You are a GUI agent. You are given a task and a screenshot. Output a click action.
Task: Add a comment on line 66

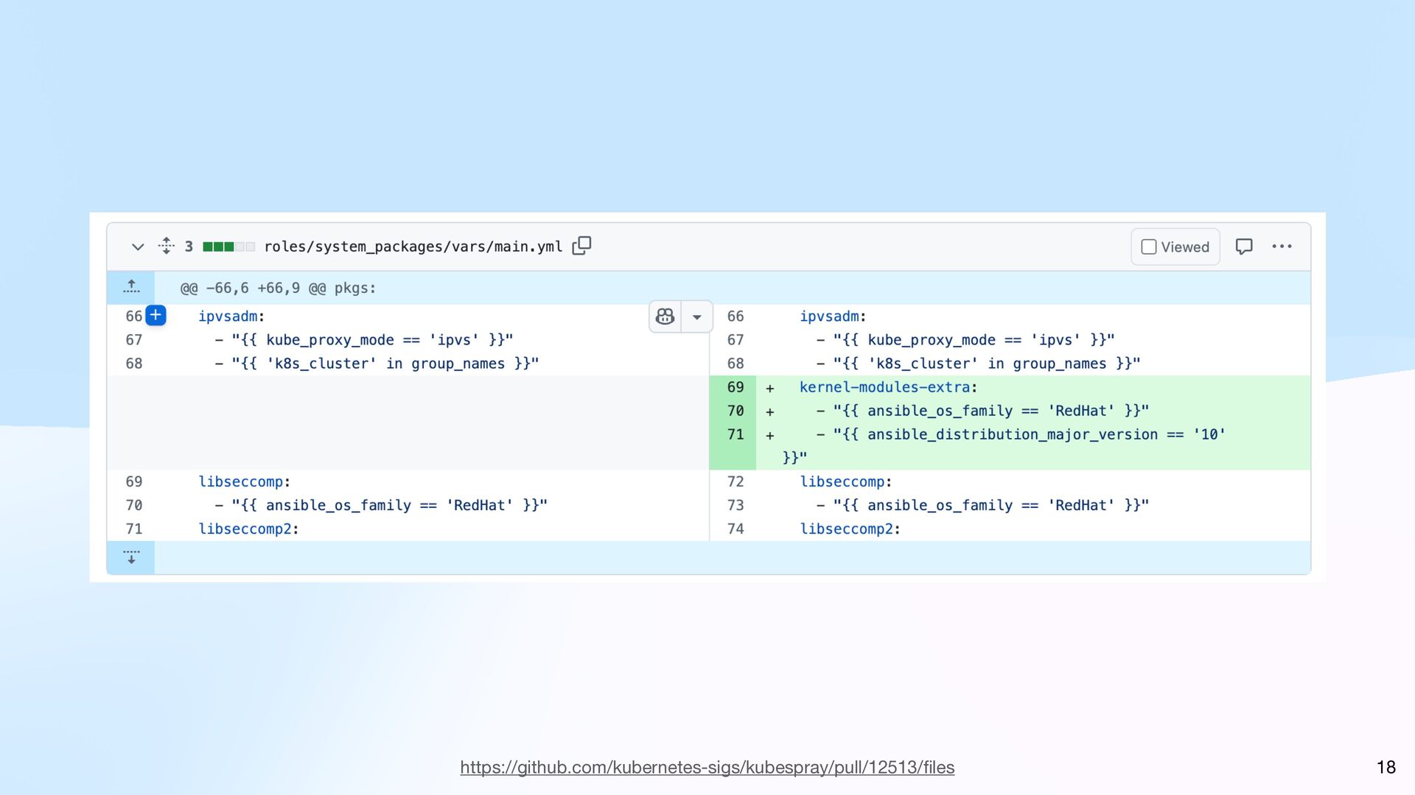point(156,316)
